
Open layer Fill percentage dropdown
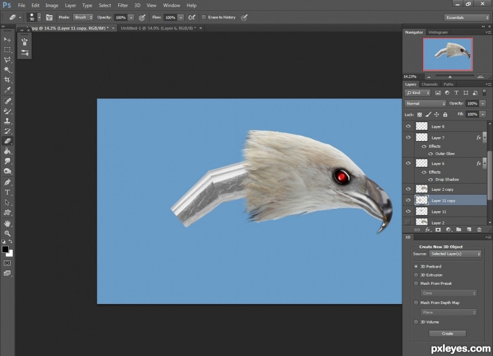pyautogui.click(x=483, y=114)
